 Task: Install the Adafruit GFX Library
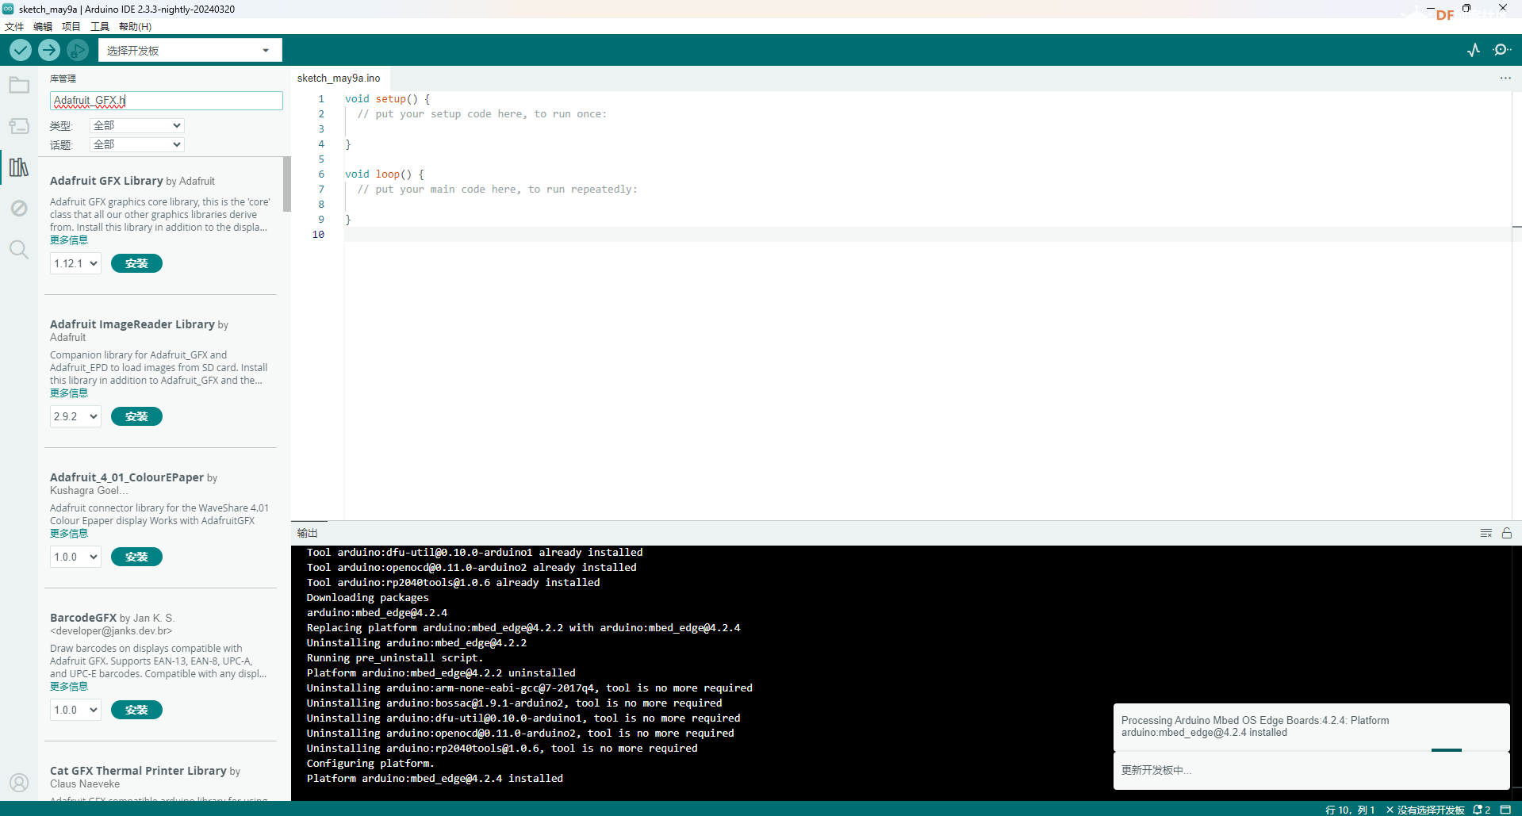click(x=136, y=263)
